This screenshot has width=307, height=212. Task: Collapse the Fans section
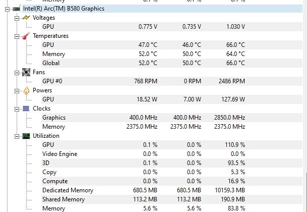17,73
